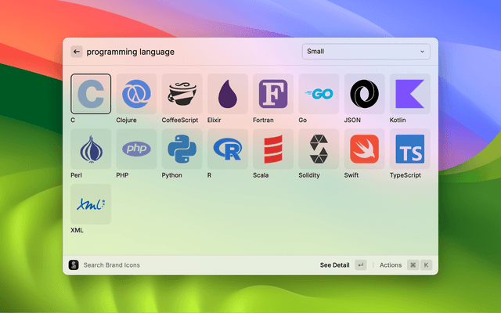Click the R language icon
Screen dimensions: 501x313
227,149
